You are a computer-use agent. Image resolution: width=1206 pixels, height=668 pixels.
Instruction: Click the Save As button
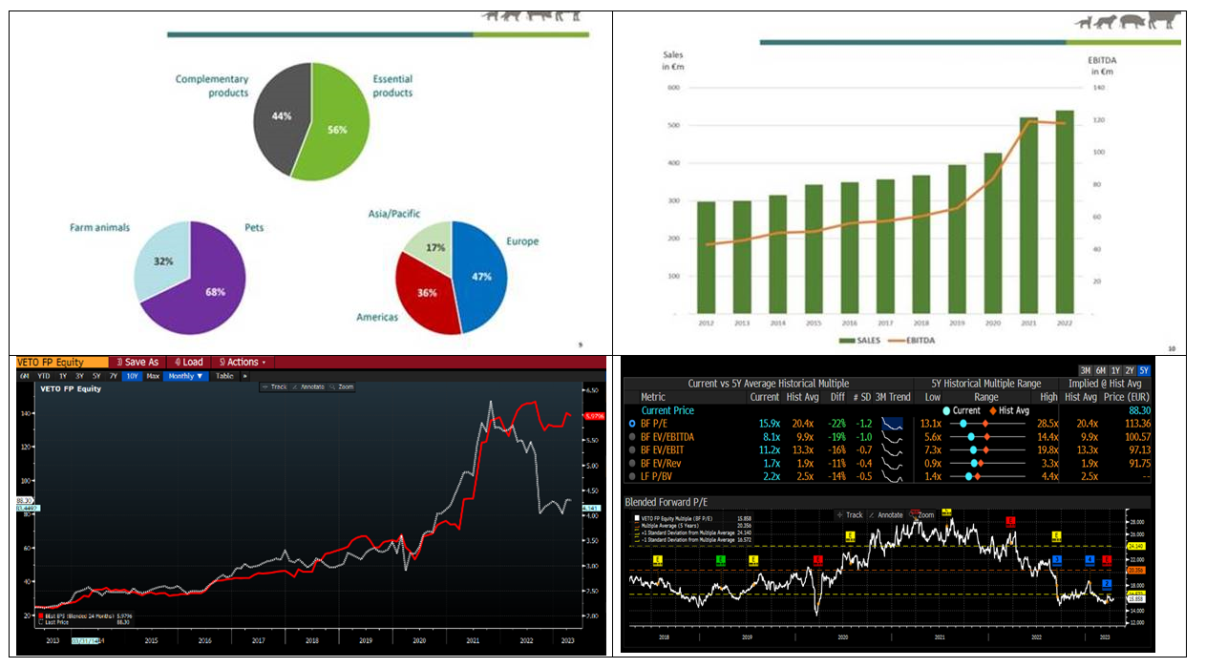point(139,363)
